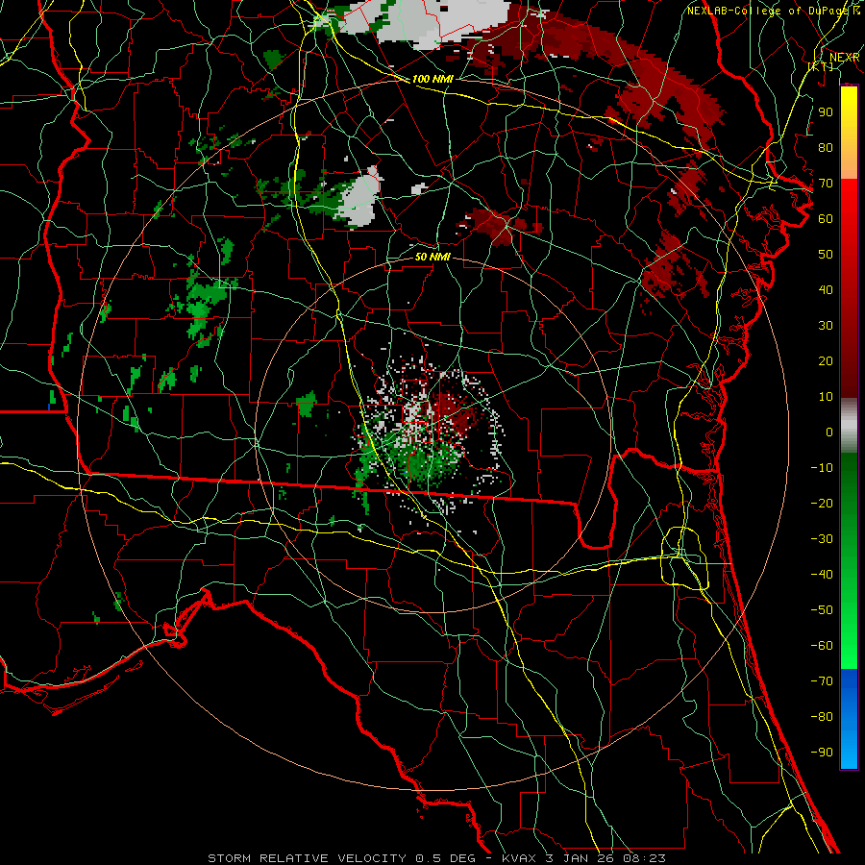Viewport: 865px width, 865px height.
Task: Click the -30 value on the velocity scale
Action: pyautogui.click(x=822, y=539)
